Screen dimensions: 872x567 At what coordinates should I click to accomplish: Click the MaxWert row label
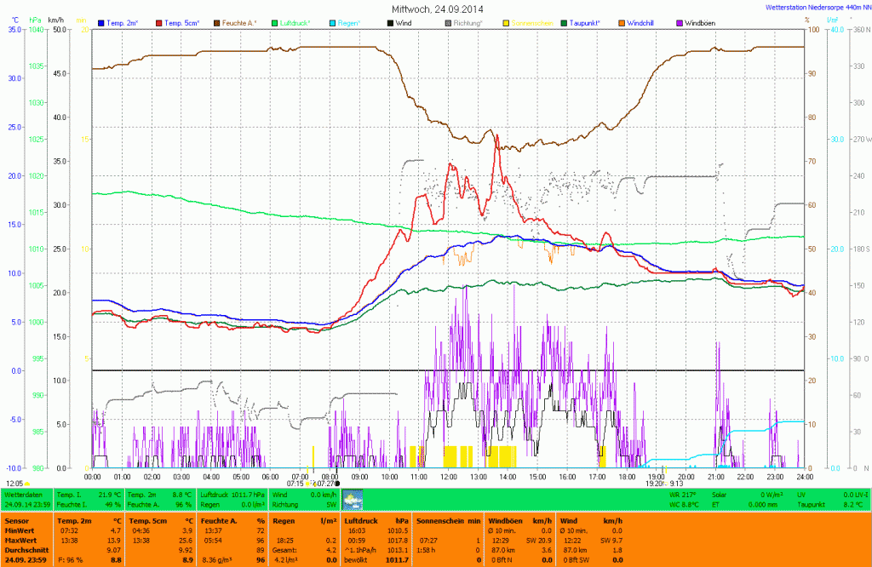click(x=20, y=540)
